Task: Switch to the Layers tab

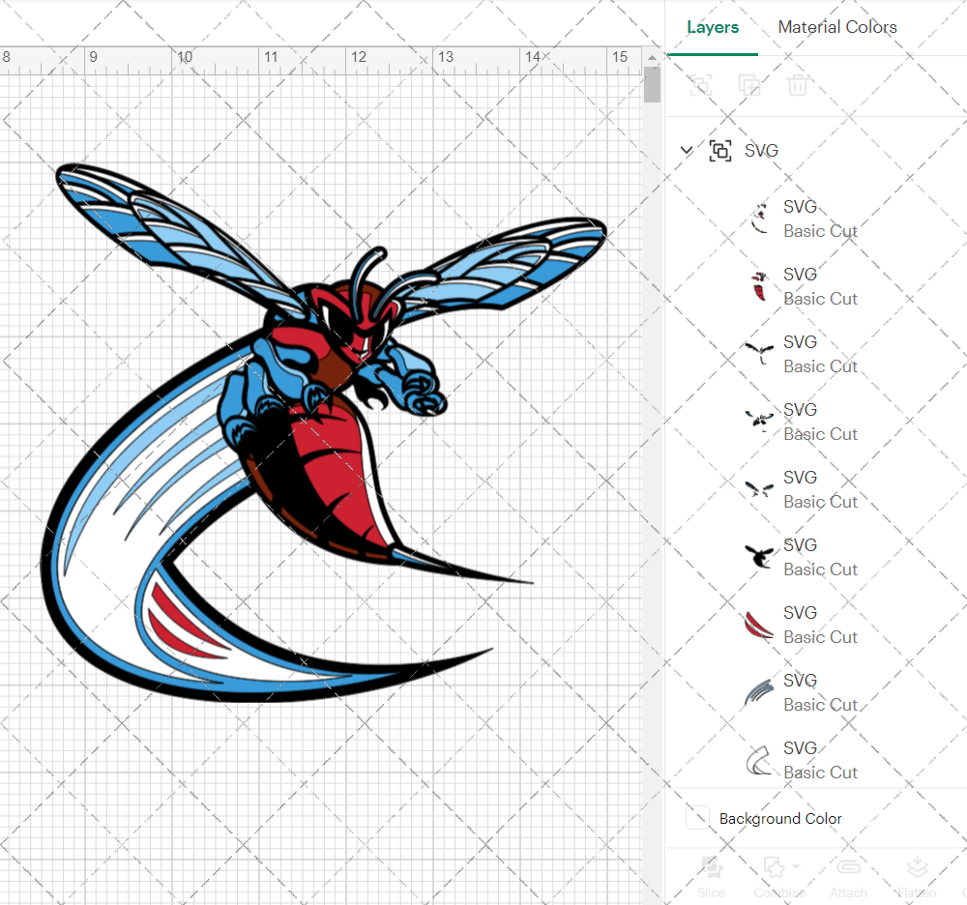Action: [713, 27]
